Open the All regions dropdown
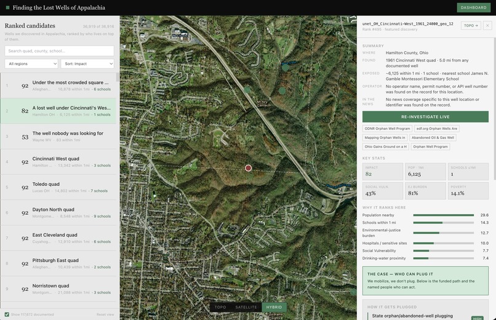Viewport: 496px width, 320px height. coord(31,63)
